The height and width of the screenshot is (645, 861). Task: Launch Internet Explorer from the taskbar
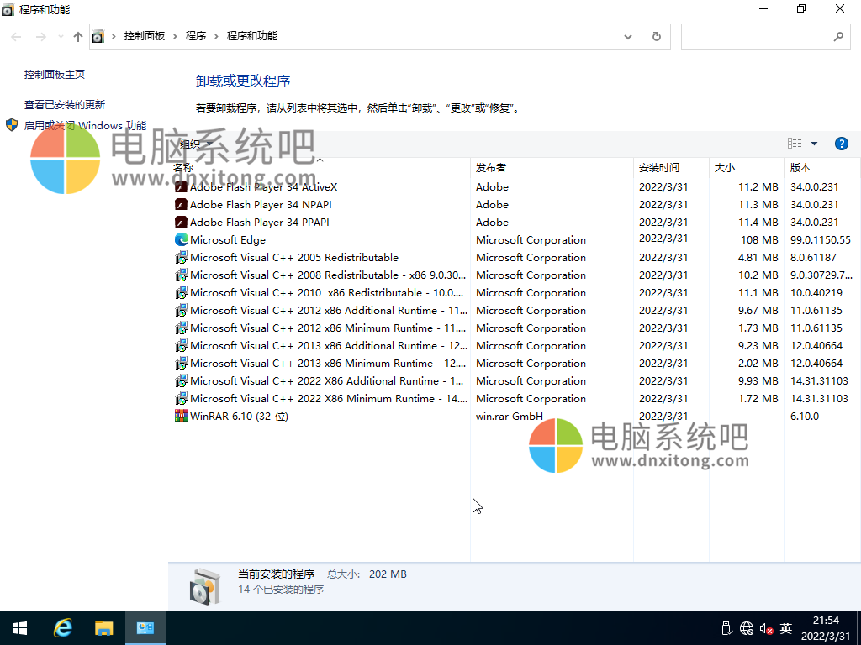point(62,627)
